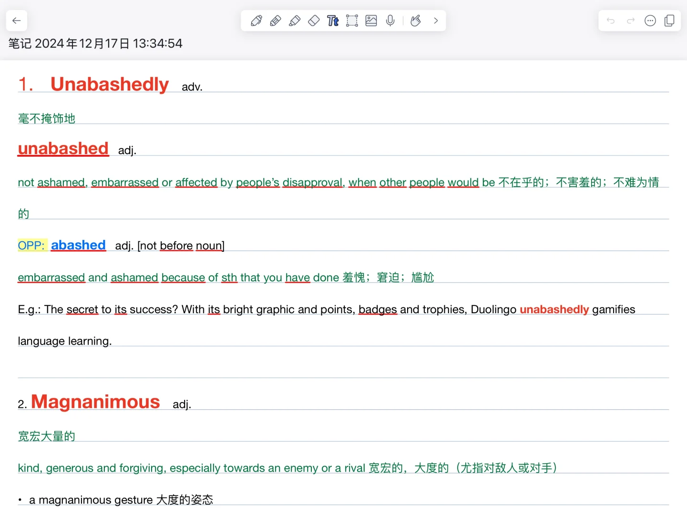Expand toolbar with right chevron
687x514 pixels.
pyautogui.click(x=435, y=20)
